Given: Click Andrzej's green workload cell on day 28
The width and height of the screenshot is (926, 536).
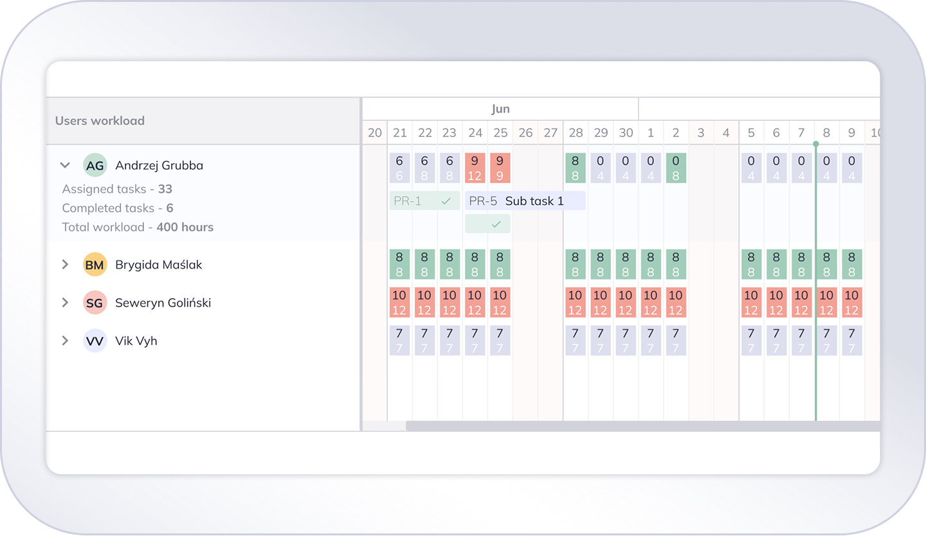Looking at the screenshot, I should (576, 168).
